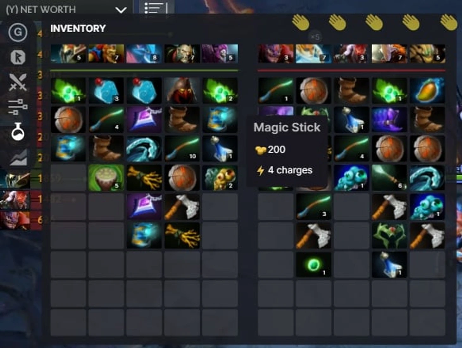
Task: Open the line graph sidebar icon
Action: [18, 157]
